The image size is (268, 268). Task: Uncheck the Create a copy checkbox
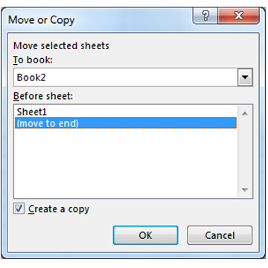coord(19,208)
